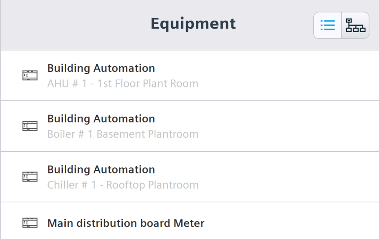Screen dimensions: 379x239
Task: Open the Boiler # 1 Basement Plantroom entry
Action: [189, 126]
